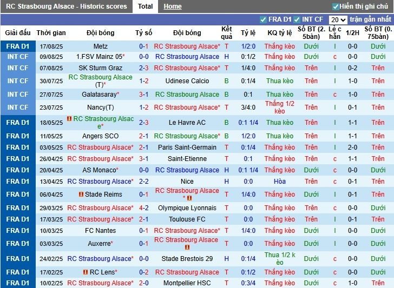Click the 3-1 score versus Saint-Etienne
This screenshot has width=394, height=288.
pos(144,159)
